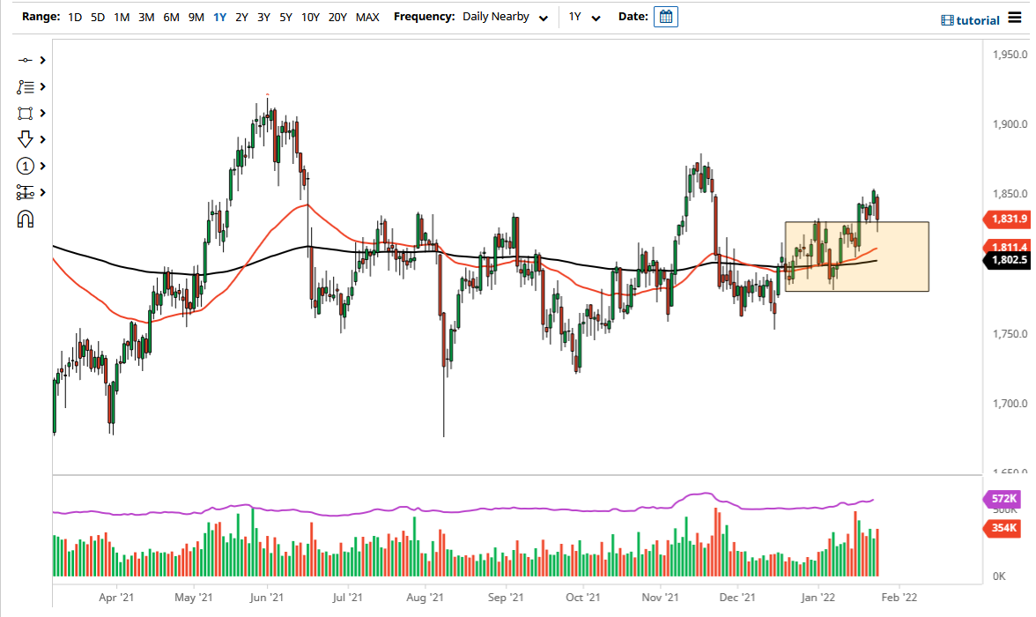Set range to 1D
This screenshot has width=1036, height=617.
76,18
